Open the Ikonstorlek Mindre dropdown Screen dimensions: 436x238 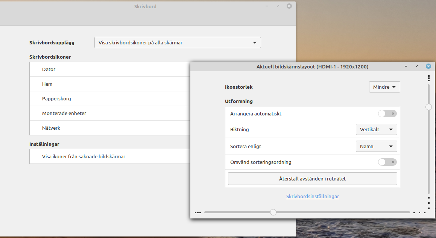tap(384, 87)
